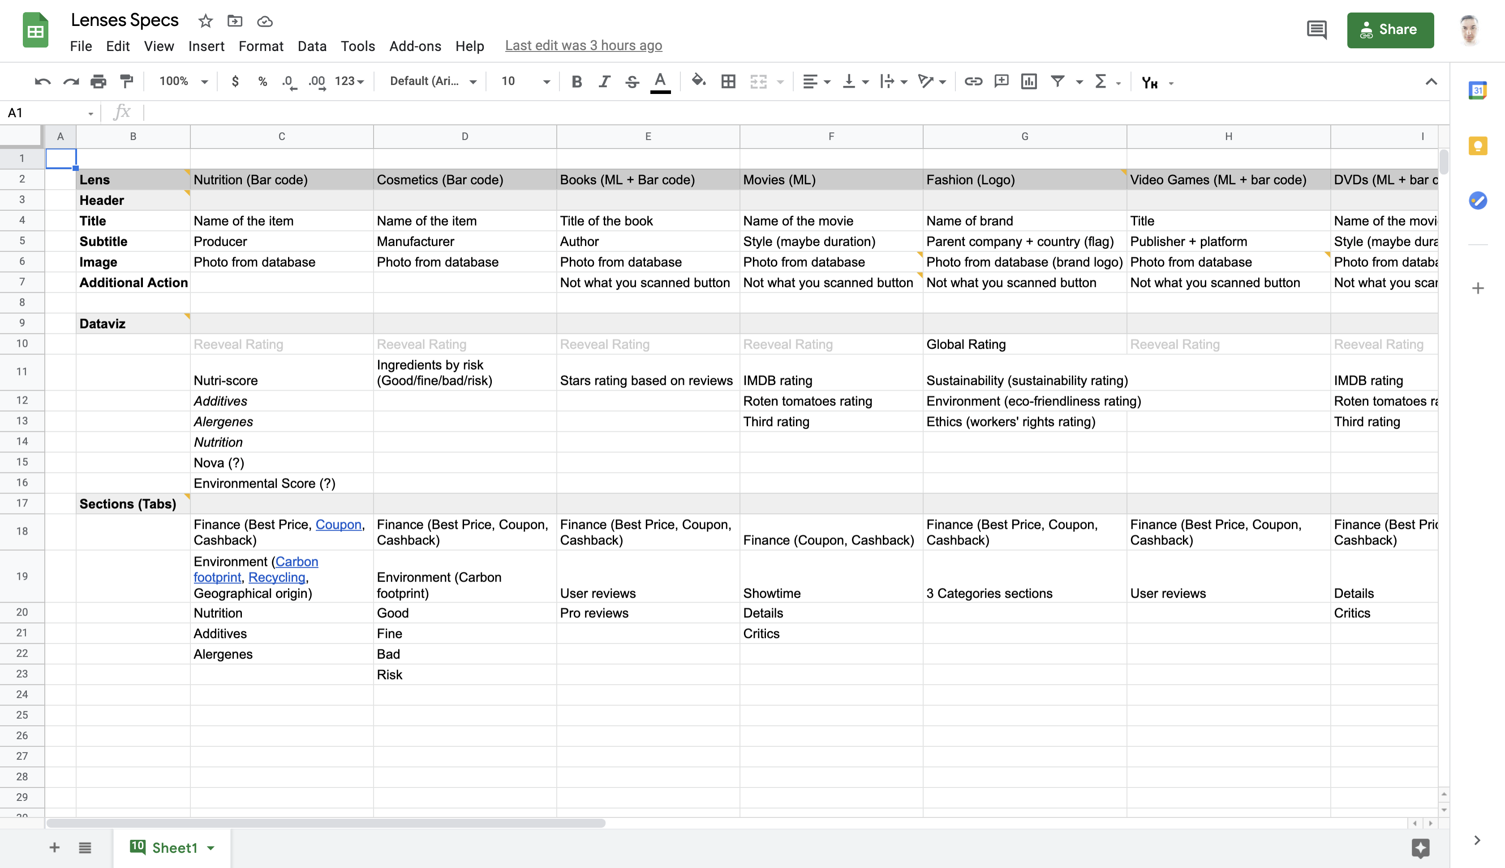Open the Format menu
The width and height of the screenshot is (1505, 868).
(261, 46)
